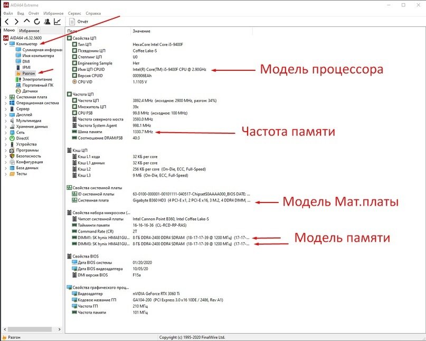Select the Кэш L3 row
Screen dimensions: 426x341
pos(158,176)
